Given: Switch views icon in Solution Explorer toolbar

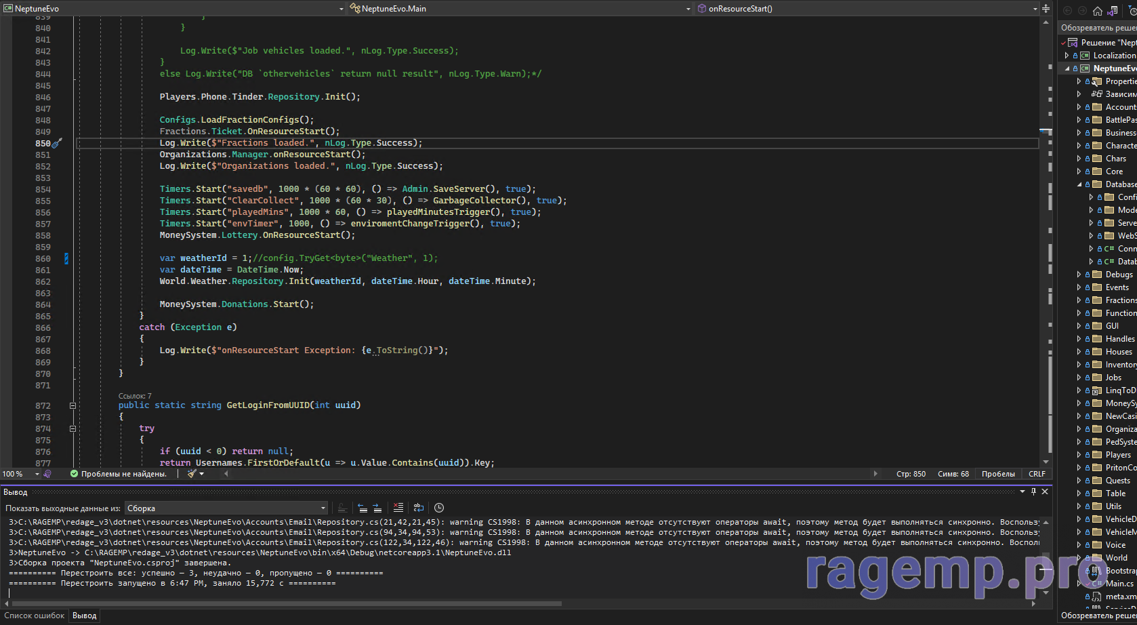Looking at the screenshot, I should pos(1113,10).
